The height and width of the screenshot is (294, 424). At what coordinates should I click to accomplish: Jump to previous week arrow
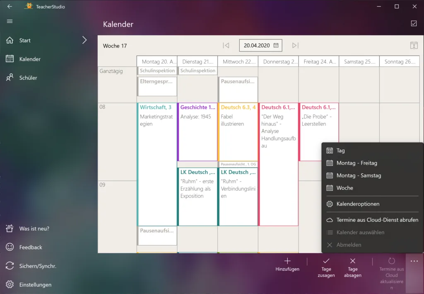(226, 46)
